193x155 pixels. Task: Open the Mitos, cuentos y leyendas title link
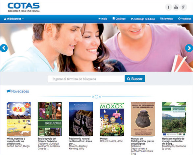pyautogui.click(x=16, y=141)
